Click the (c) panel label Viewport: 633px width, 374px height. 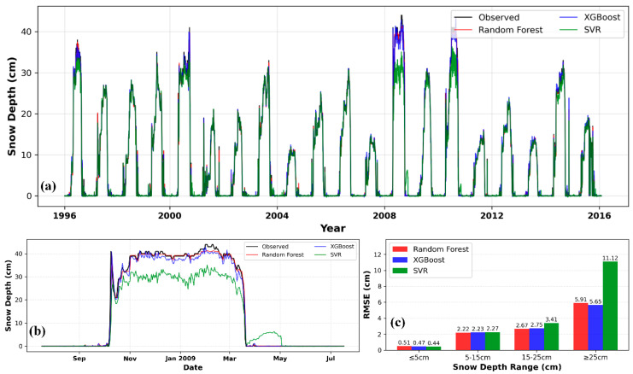(x=397, y=323)
